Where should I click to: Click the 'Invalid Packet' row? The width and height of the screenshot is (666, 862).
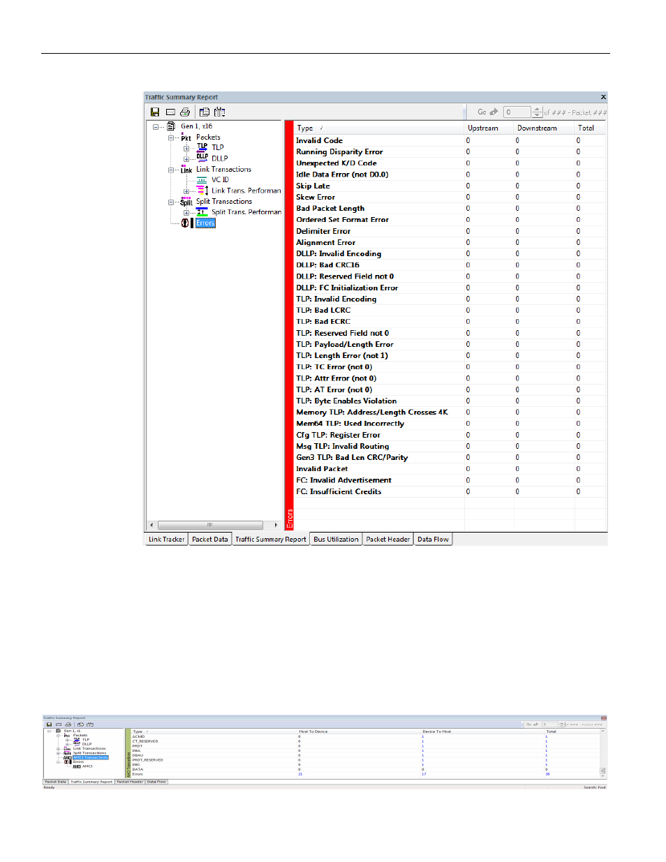tap(450, 469)
